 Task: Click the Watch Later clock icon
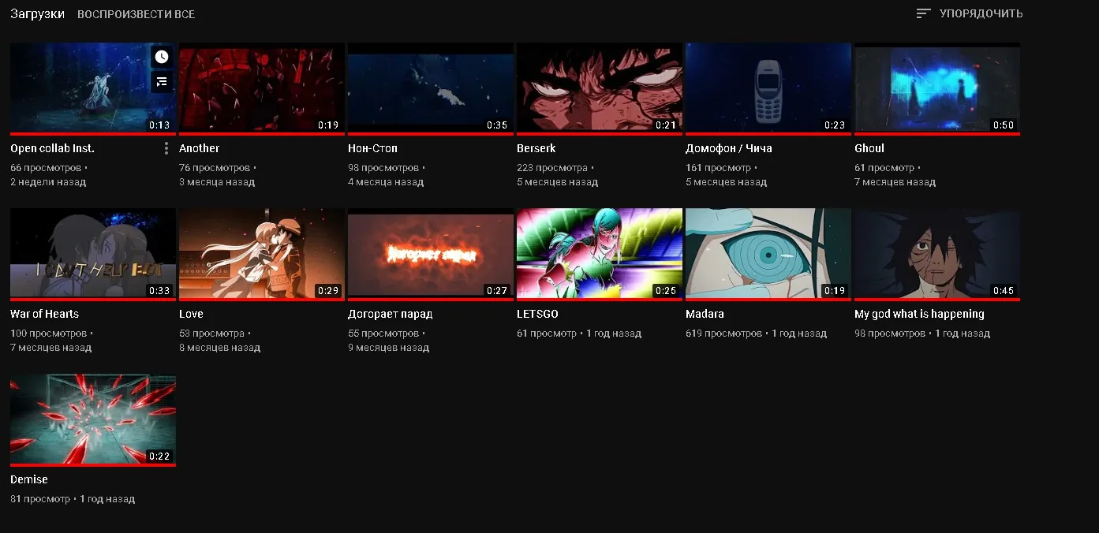click(162, 57)
